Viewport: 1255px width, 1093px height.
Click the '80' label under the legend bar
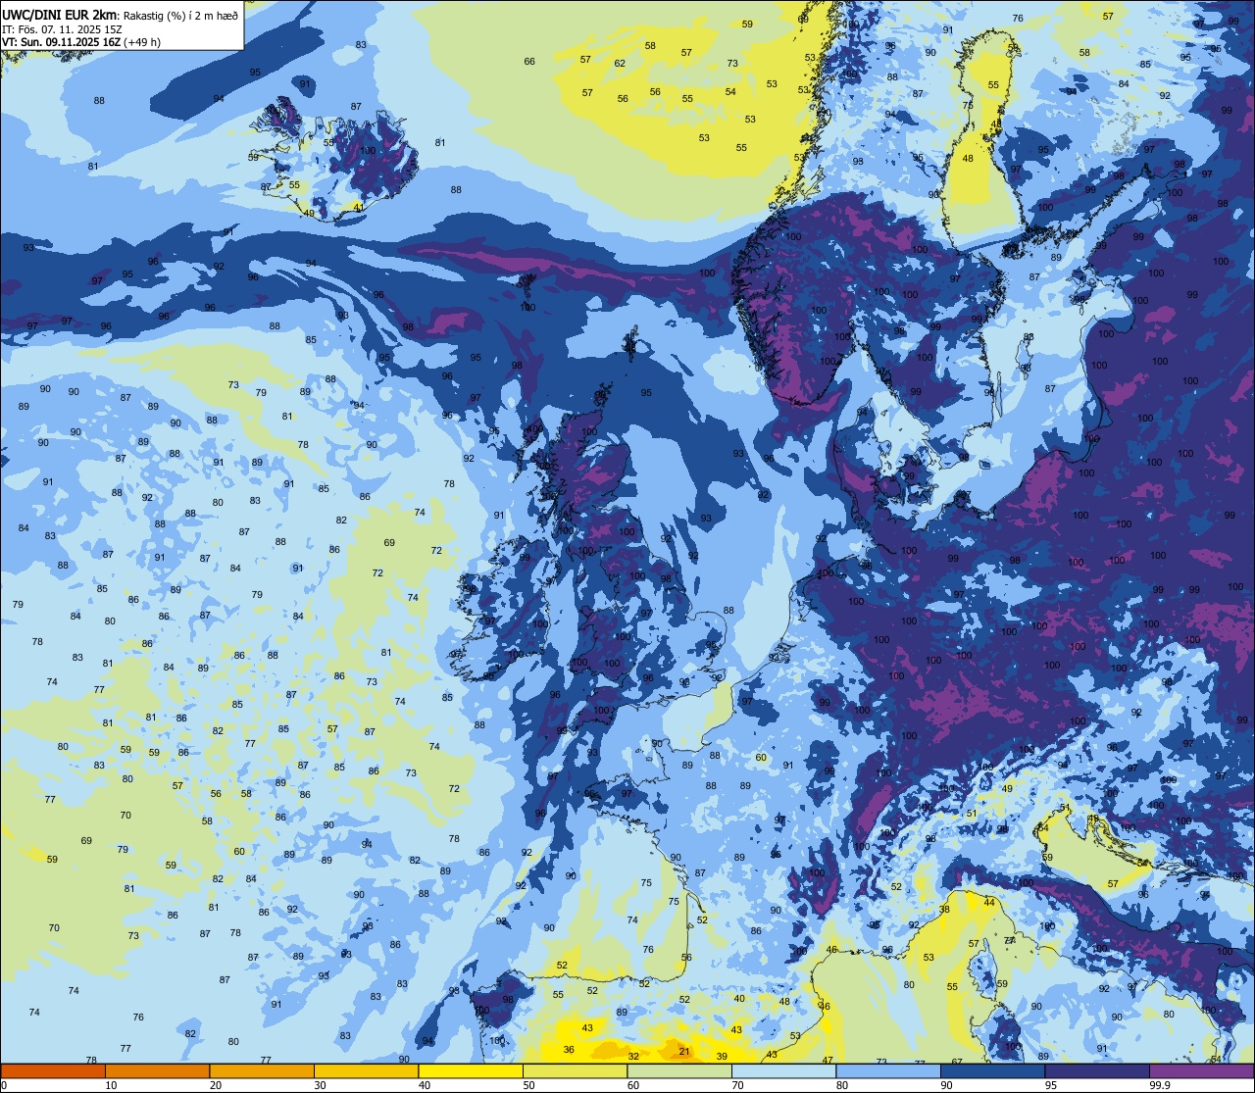[842, 1085]
